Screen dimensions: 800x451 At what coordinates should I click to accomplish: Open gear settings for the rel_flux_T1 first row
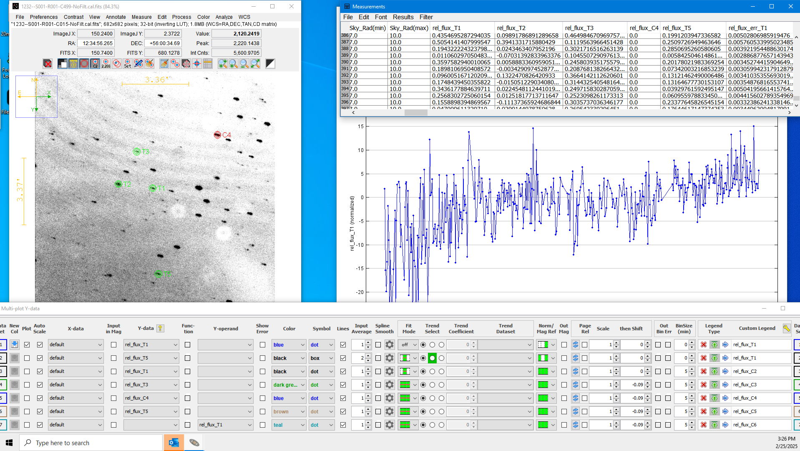[390, 345]
